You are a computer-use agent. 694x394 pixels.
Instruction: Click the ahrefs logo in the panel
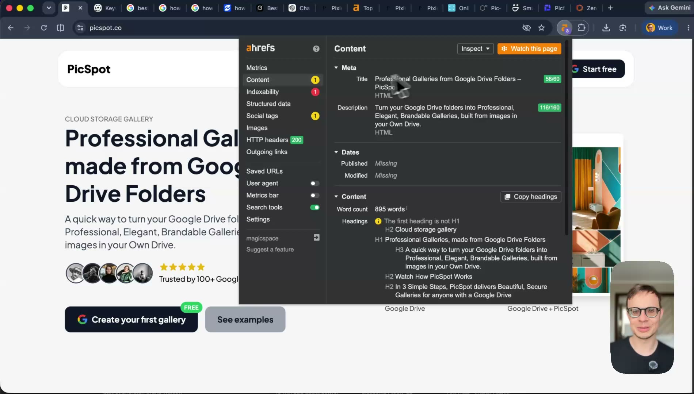pyautogui.click(x=260, y=48)
